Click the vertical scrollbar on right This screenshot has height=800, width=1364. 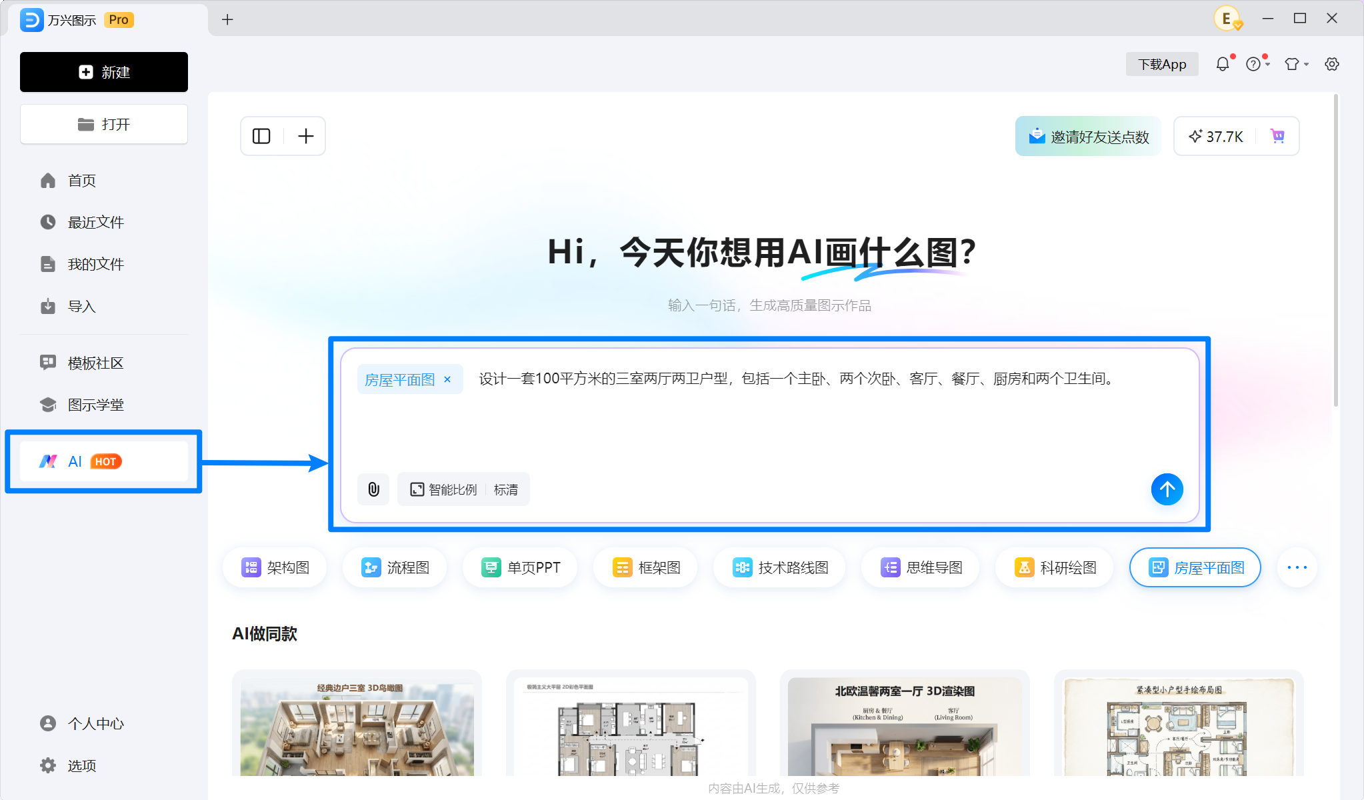click(1335, 251)
